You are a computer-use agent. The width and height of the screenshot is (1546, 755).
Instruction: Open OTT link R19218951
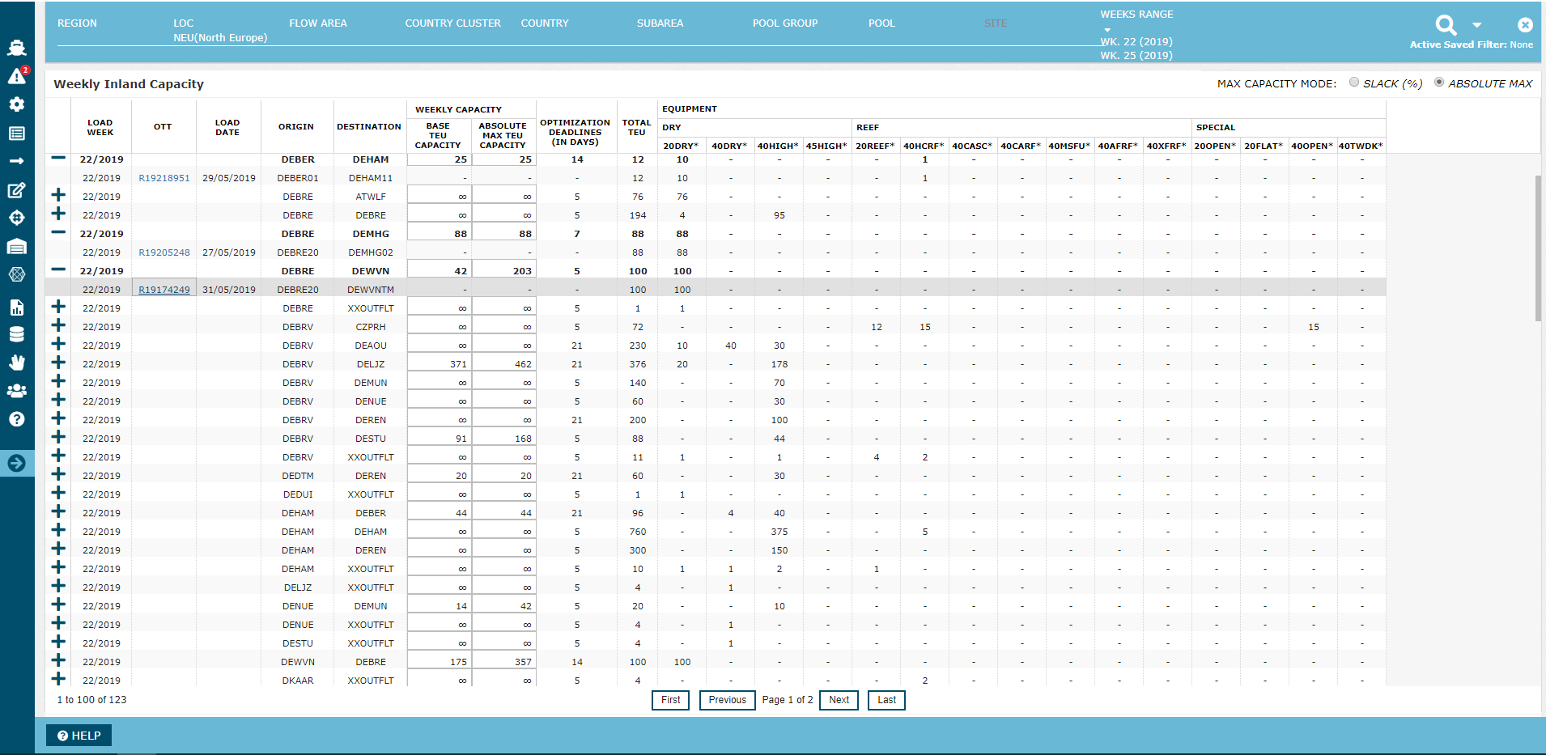pos(164,178)
